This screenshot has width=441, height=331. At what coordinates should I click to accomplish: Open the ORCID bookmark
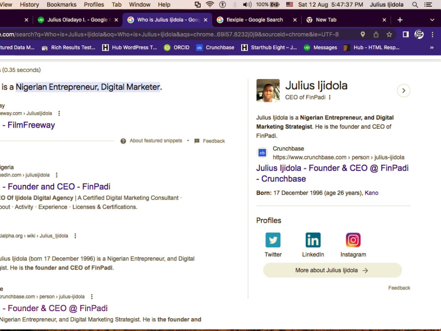click(x=177, y=48)
